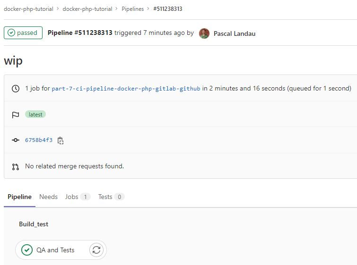
Task: Open branch part-7-ci-pipeline-docker-php-gitlab-github
Action: (126, 89)
